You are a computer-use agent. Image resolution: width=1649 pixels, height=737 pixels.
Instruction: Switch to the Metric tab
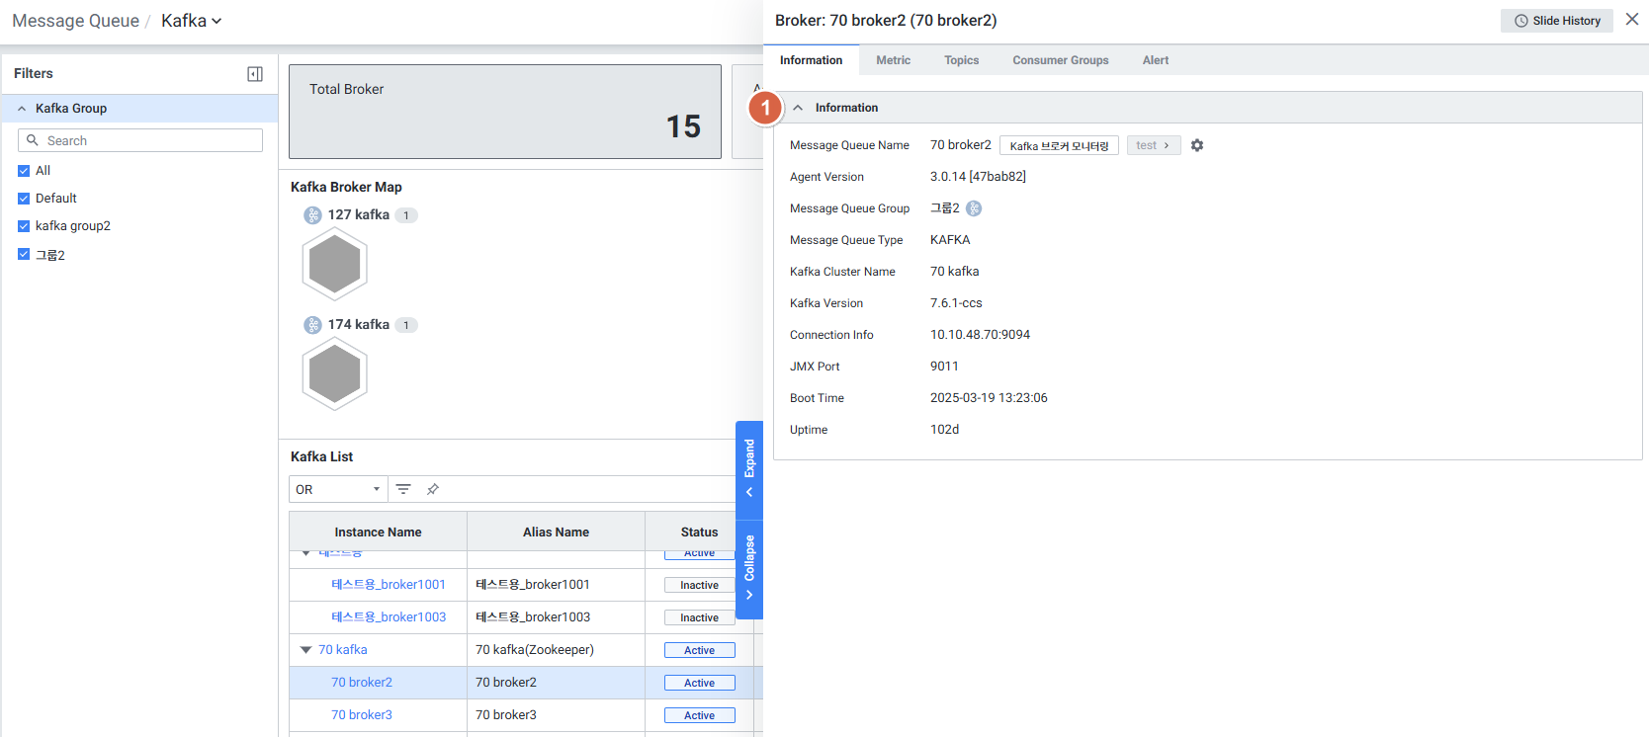pyautogui.click(x=893, y=60)
